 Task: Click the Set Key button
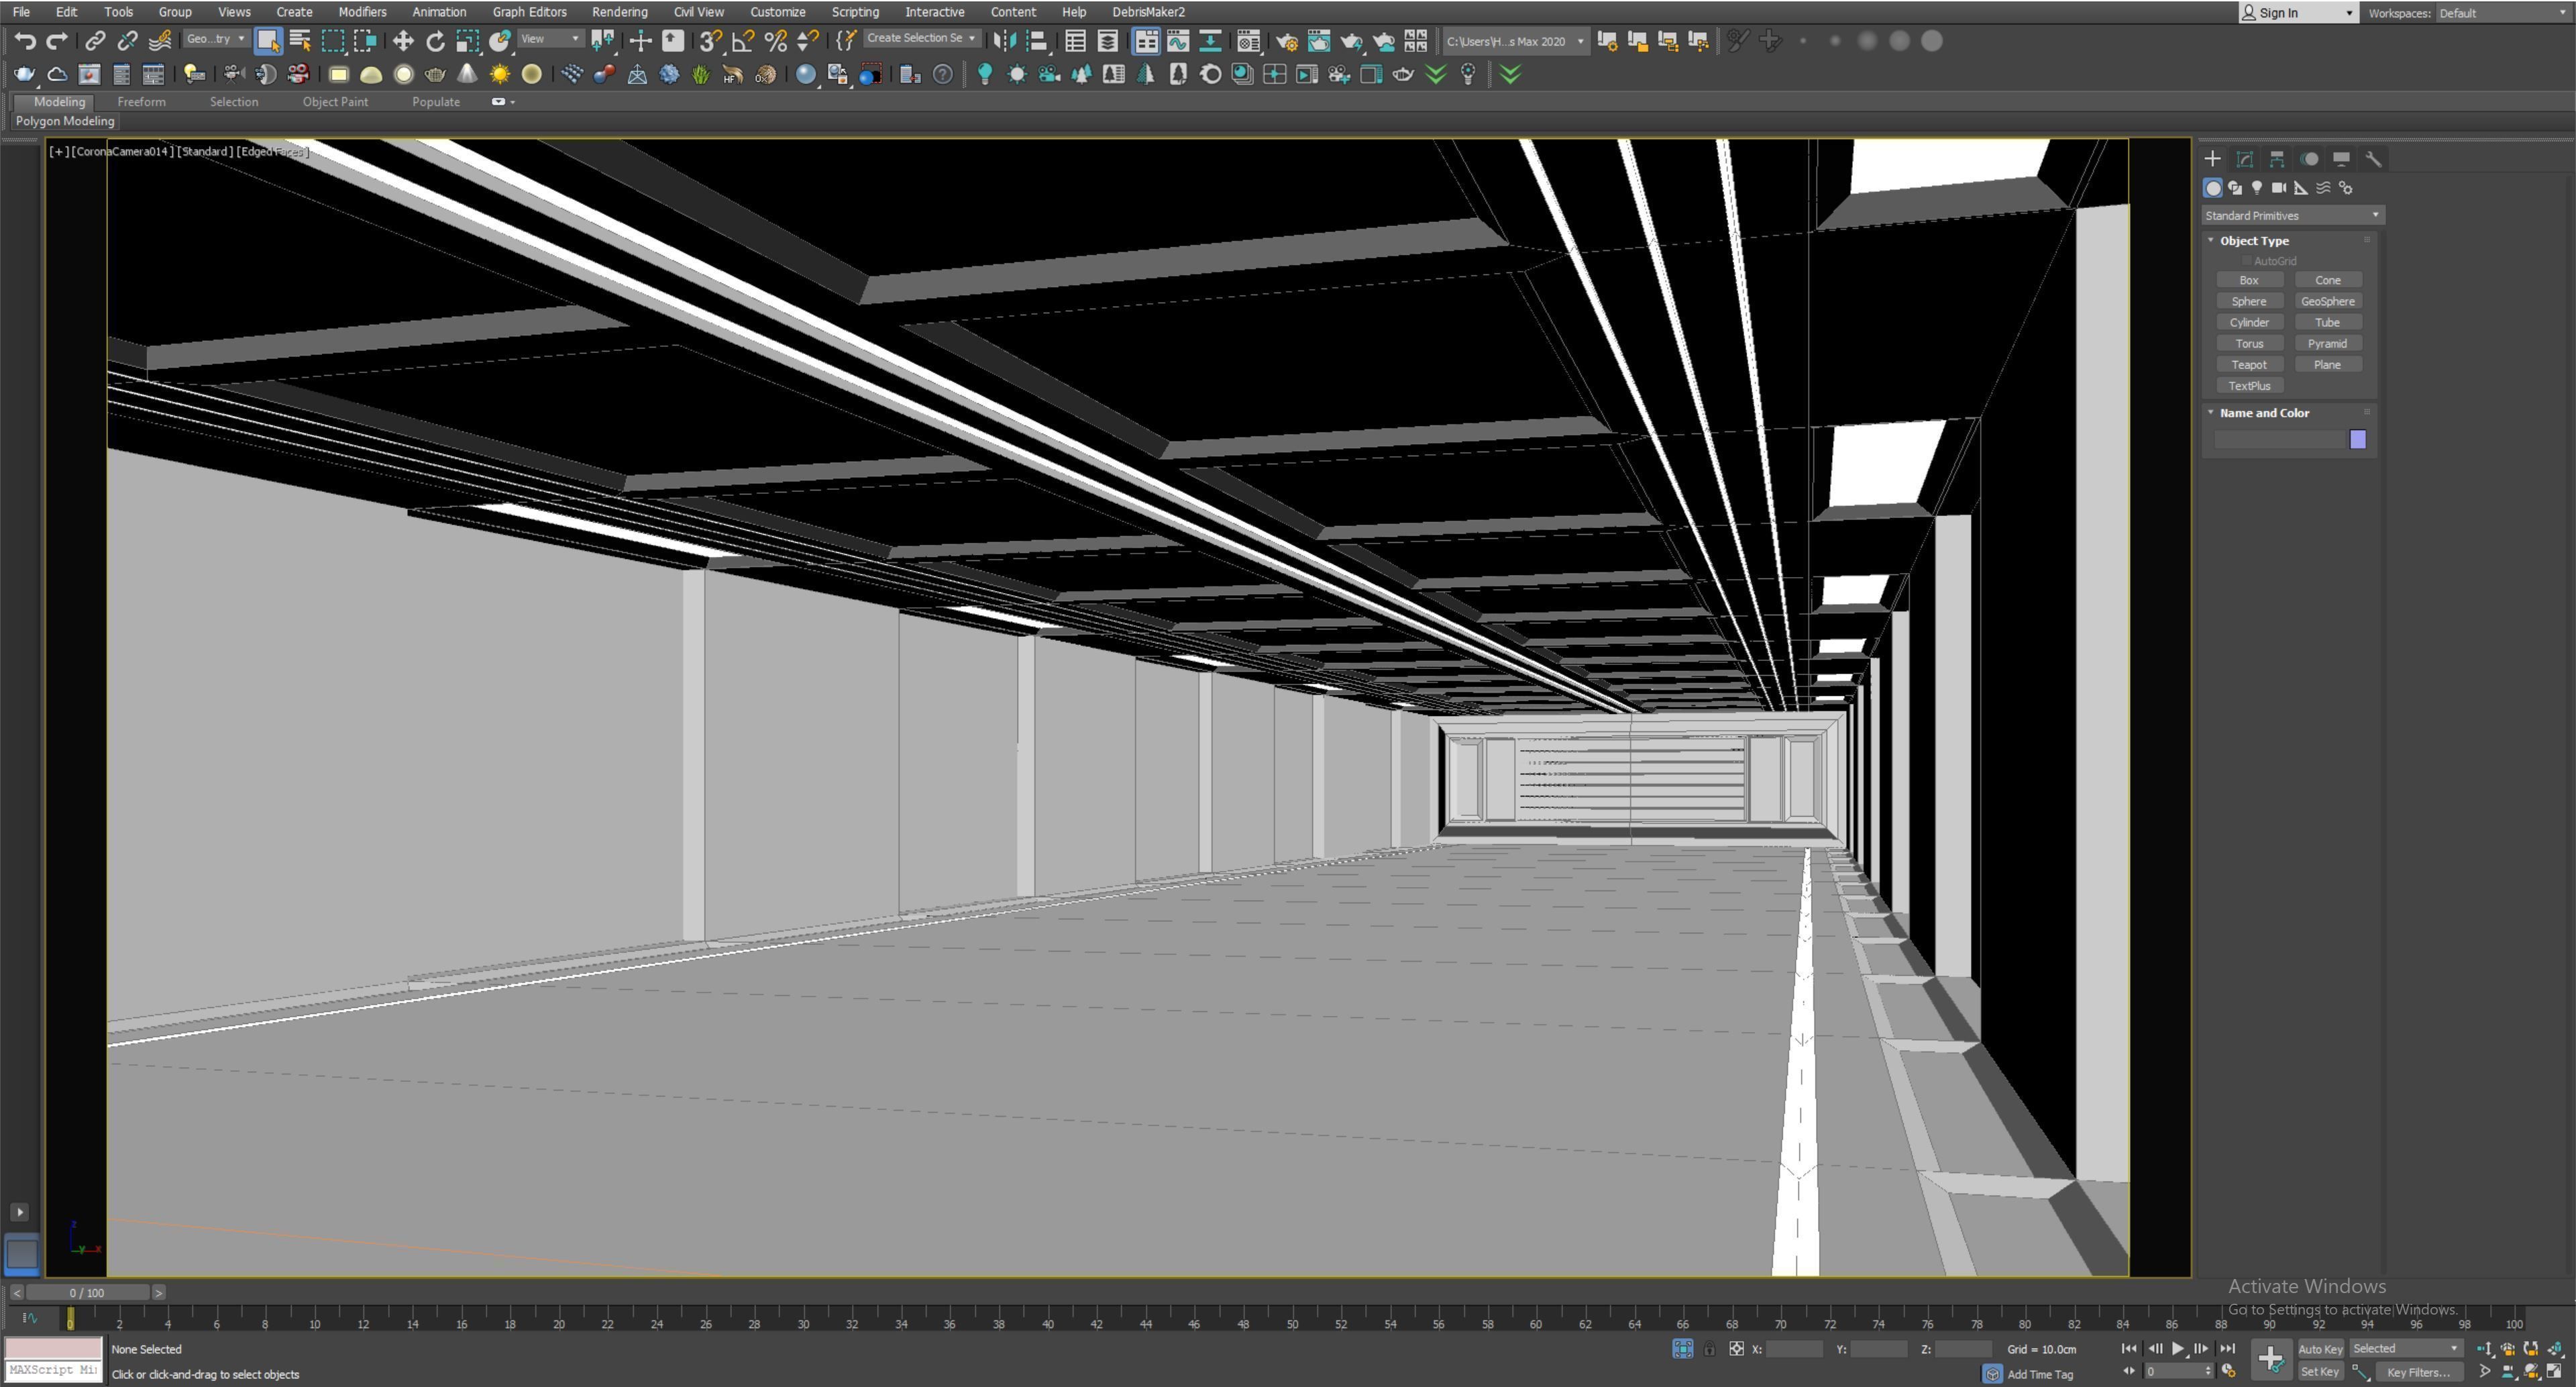pyautogui.click(x=2320, y=1372)
